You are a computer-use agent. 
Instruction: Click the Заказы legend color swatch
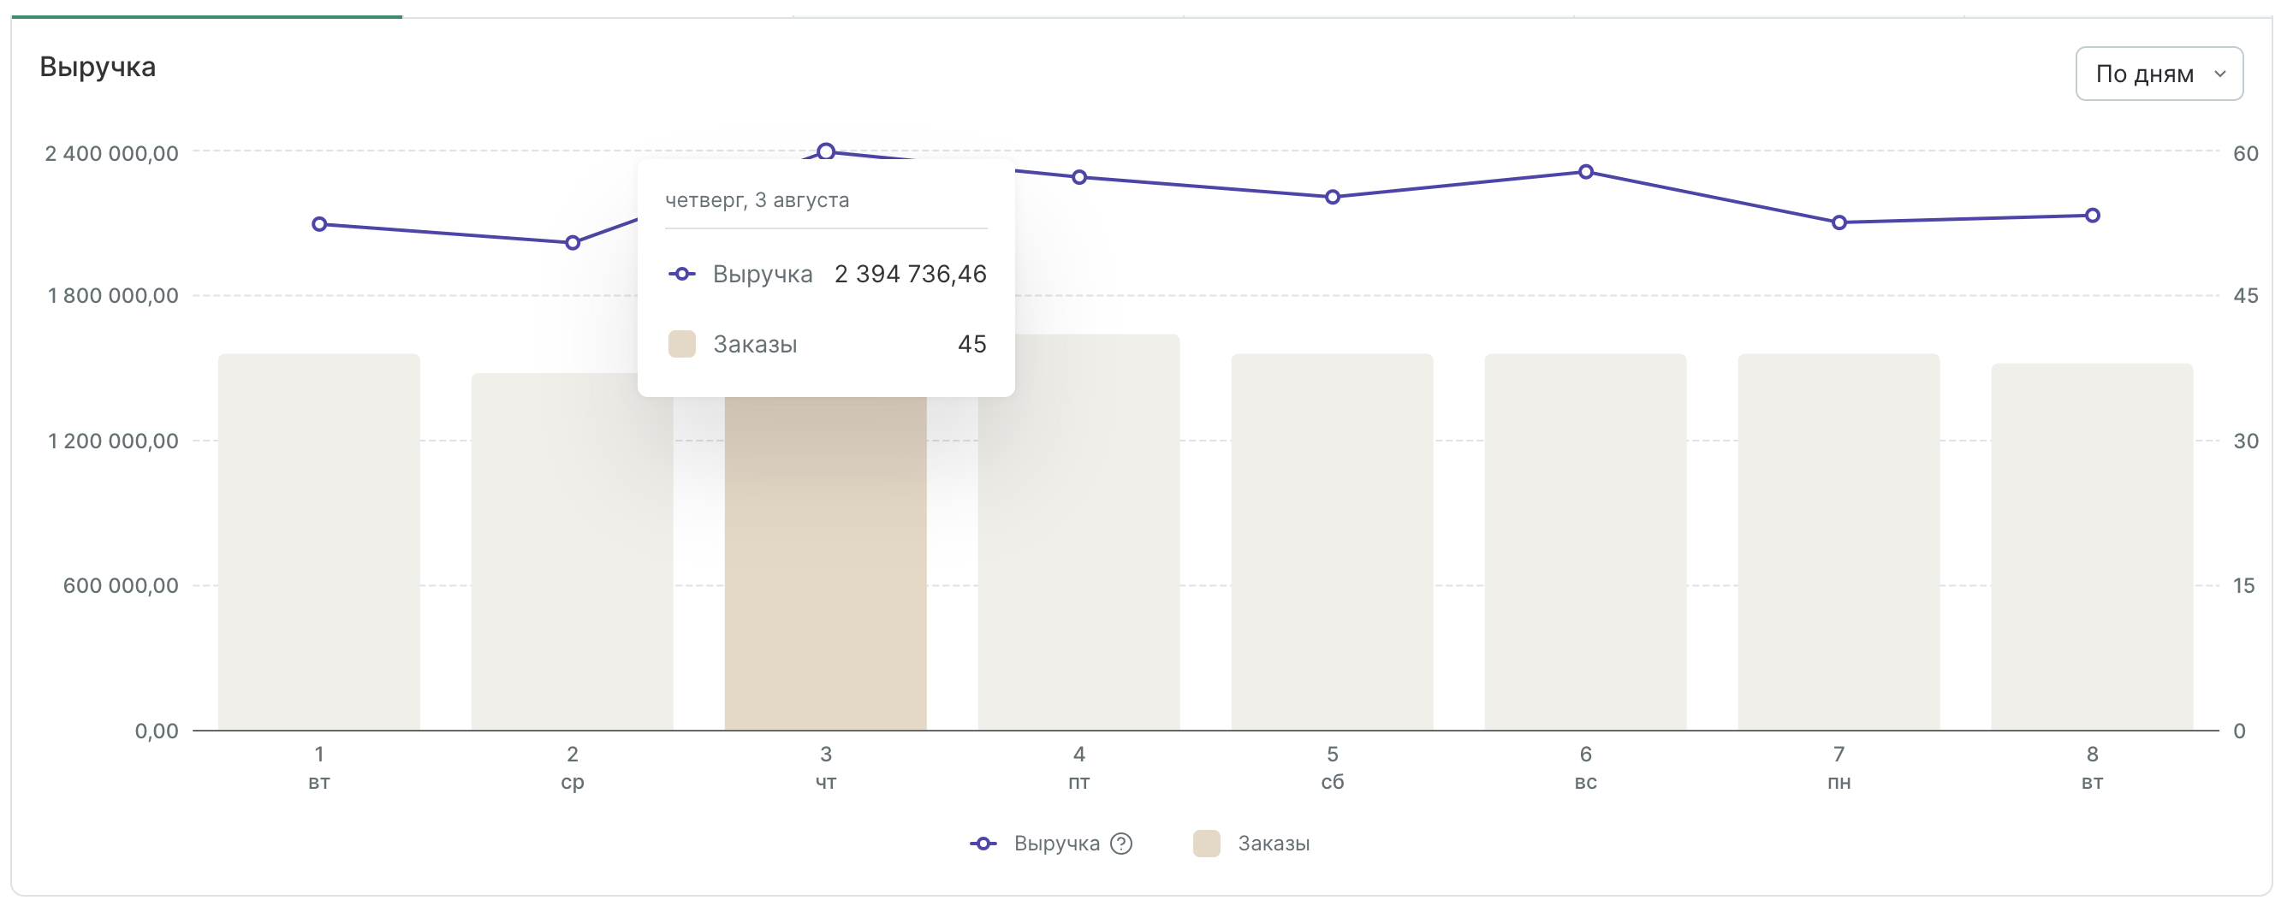point(1207,844)
